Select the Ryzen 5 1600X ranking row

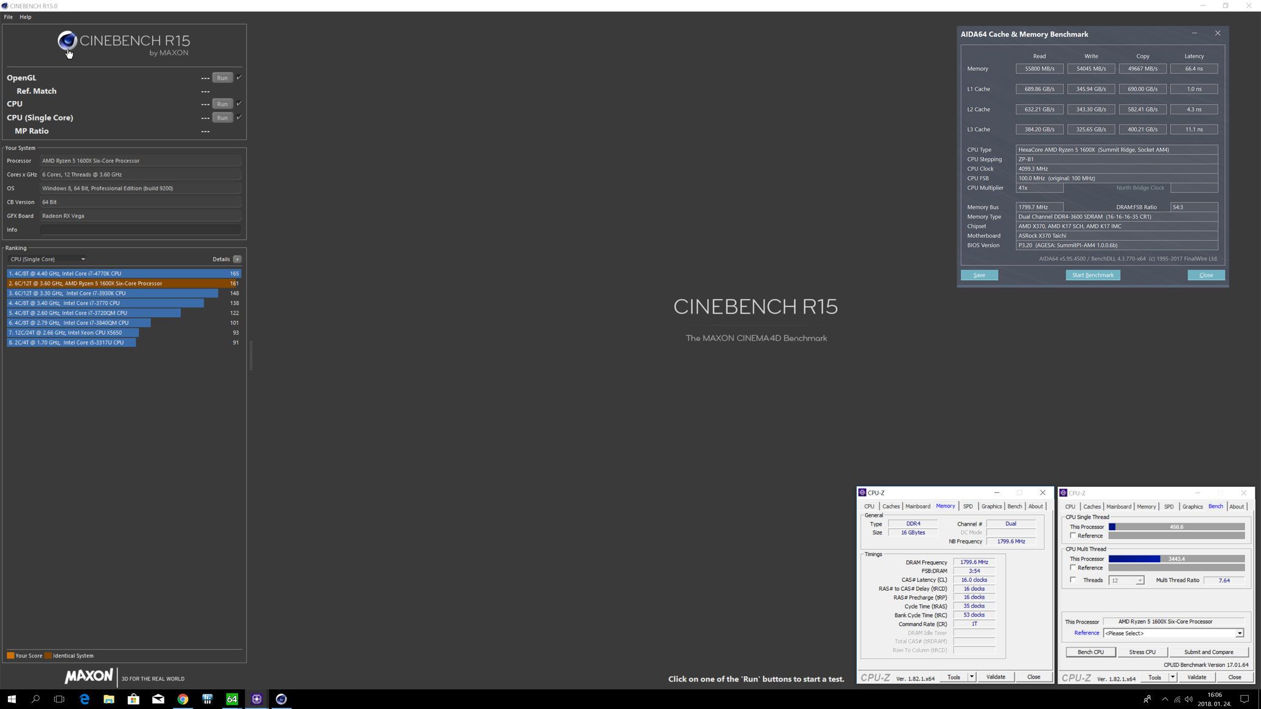tap(124, 284)
